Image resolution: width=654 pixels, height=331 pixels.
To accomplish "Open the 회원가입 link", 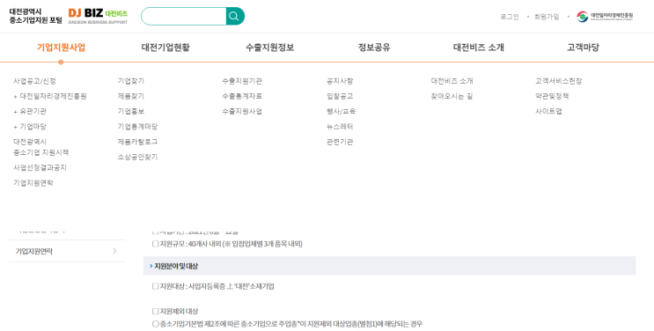I will pyautogui.click(x=547, y=17).
